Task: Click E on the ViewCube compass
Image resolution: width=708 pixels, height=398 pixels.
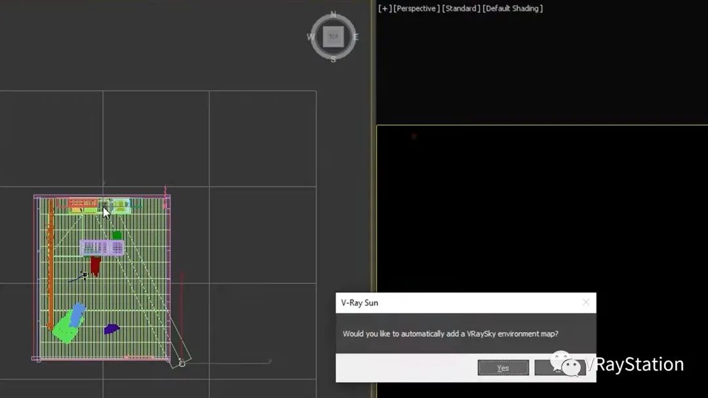Action: tap(356, 37)
